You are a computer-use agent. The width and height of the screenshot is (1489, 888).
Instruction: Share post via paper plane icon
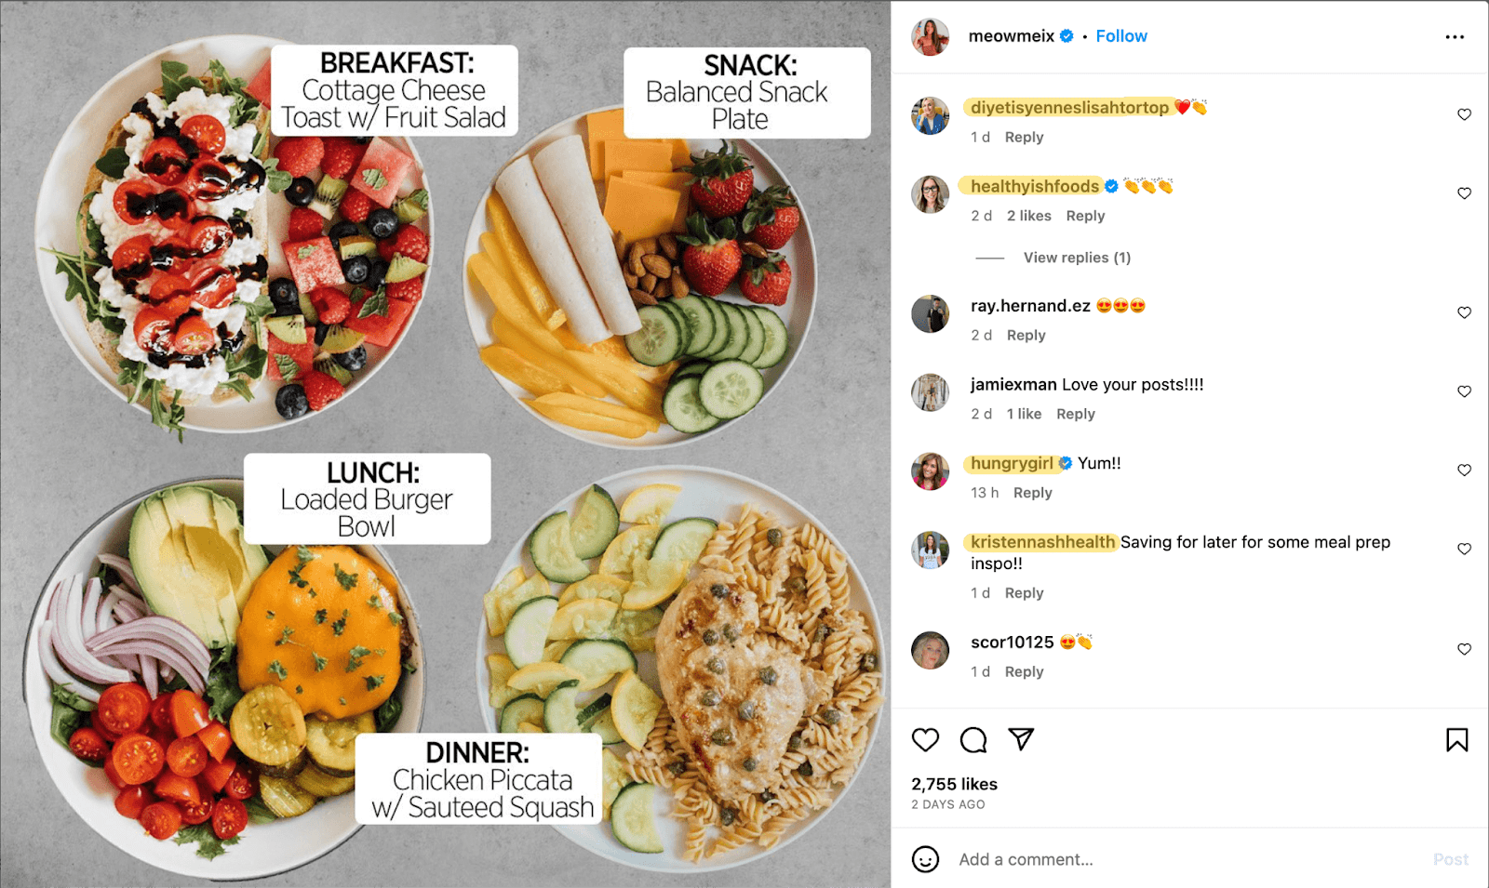1021,739
